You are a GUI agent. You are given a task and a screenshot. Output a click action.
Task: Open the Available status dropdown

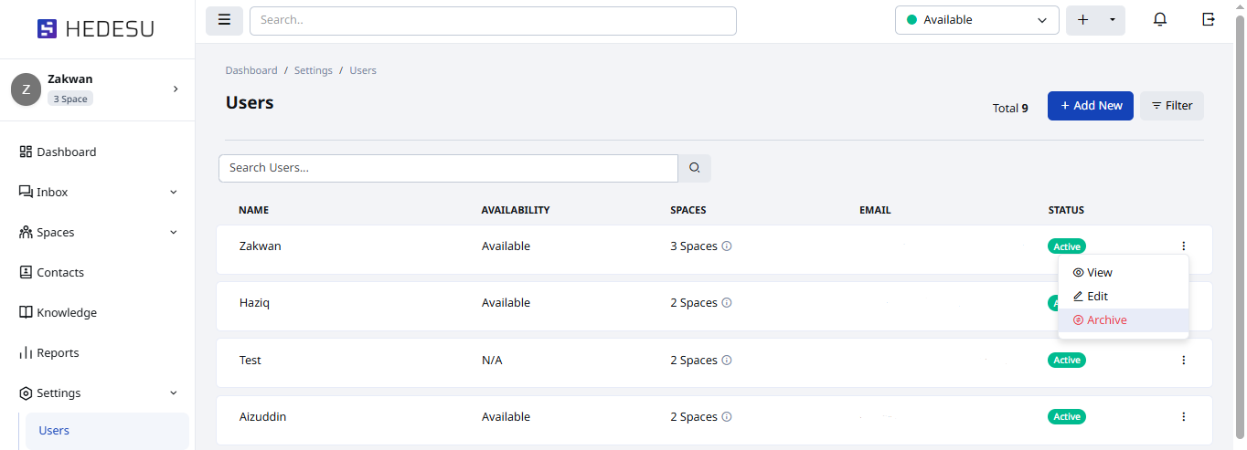point(976,20)
